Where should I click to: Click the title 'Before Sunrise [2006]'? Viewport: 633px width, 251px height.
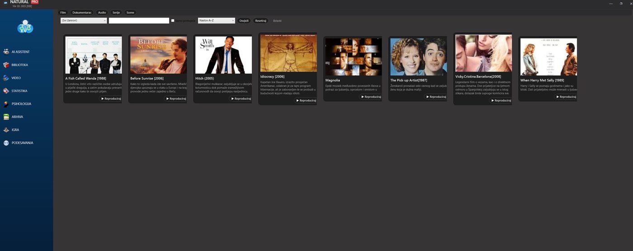pos(147,78)
